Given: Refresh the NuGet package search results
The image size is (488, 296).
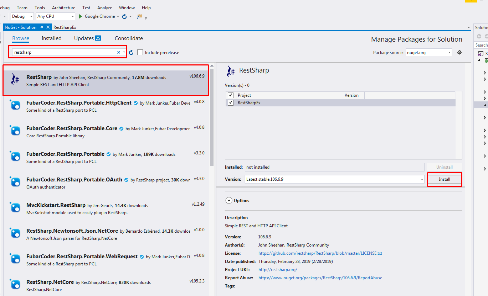Looking at the screenshot, I should 131,52.
